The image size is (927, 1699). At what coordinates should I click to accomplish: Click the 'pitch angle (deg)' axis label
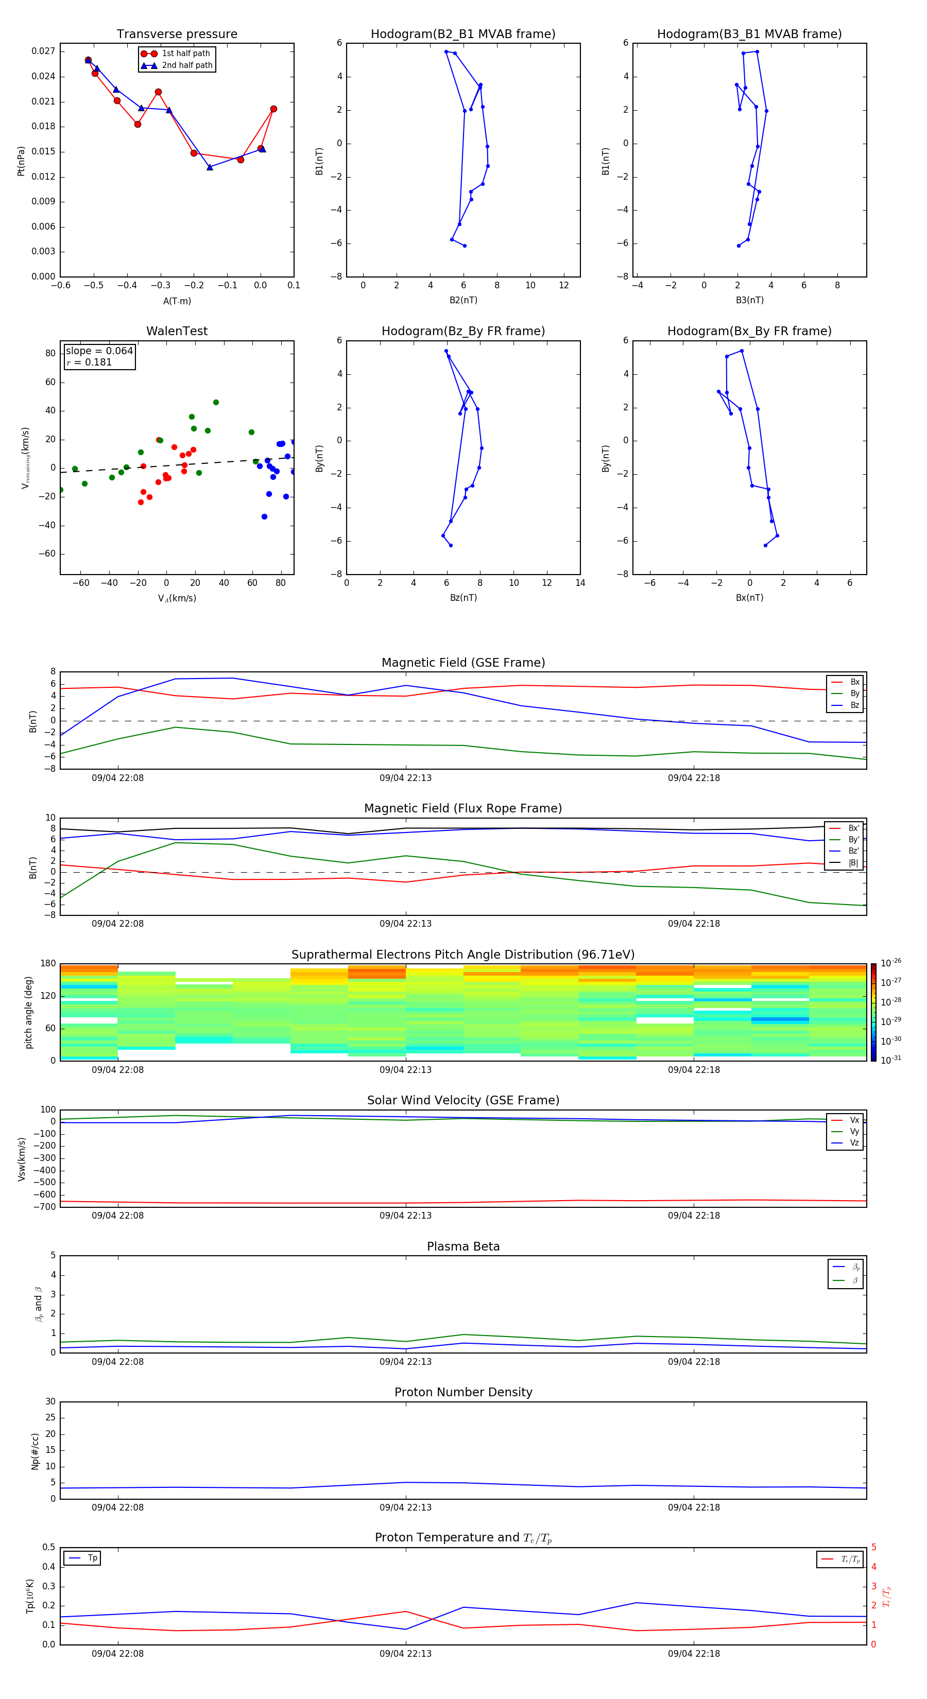pos(28,1012)
